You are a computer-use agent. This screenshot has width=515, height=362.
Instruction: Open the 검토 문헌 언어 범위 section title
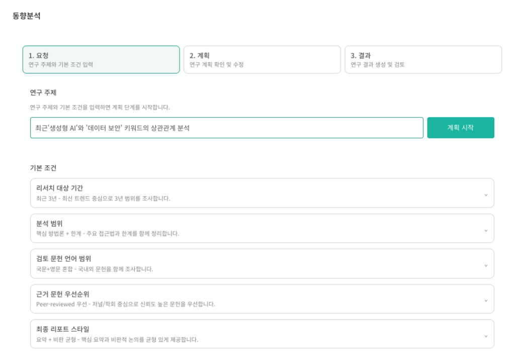(63, 259)
